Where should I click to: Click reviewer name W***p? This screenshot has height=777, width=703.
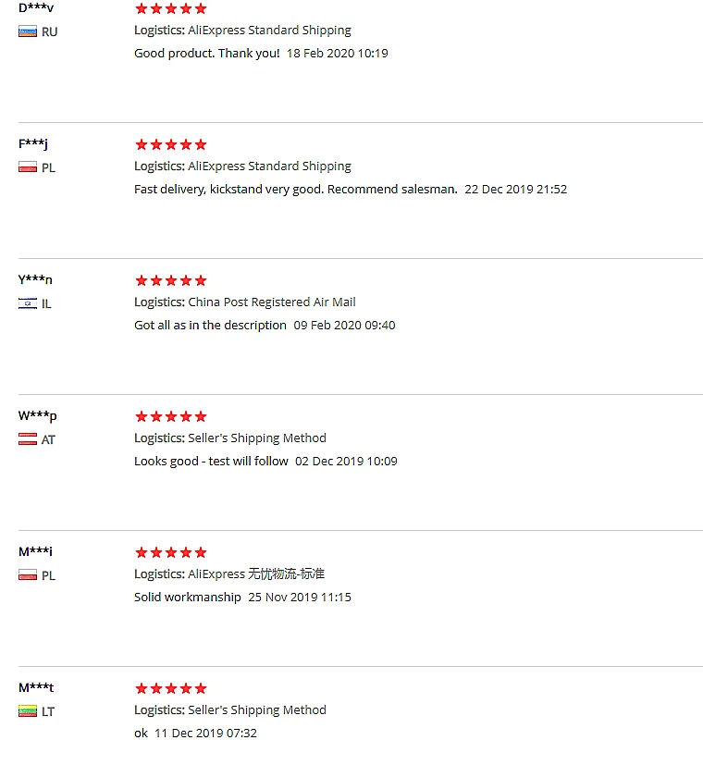(x=38, y=416)
